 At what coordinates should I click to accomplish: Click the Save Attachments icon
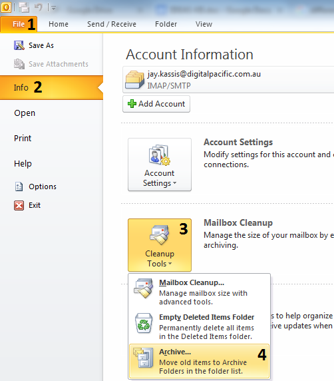click(19, 64)
